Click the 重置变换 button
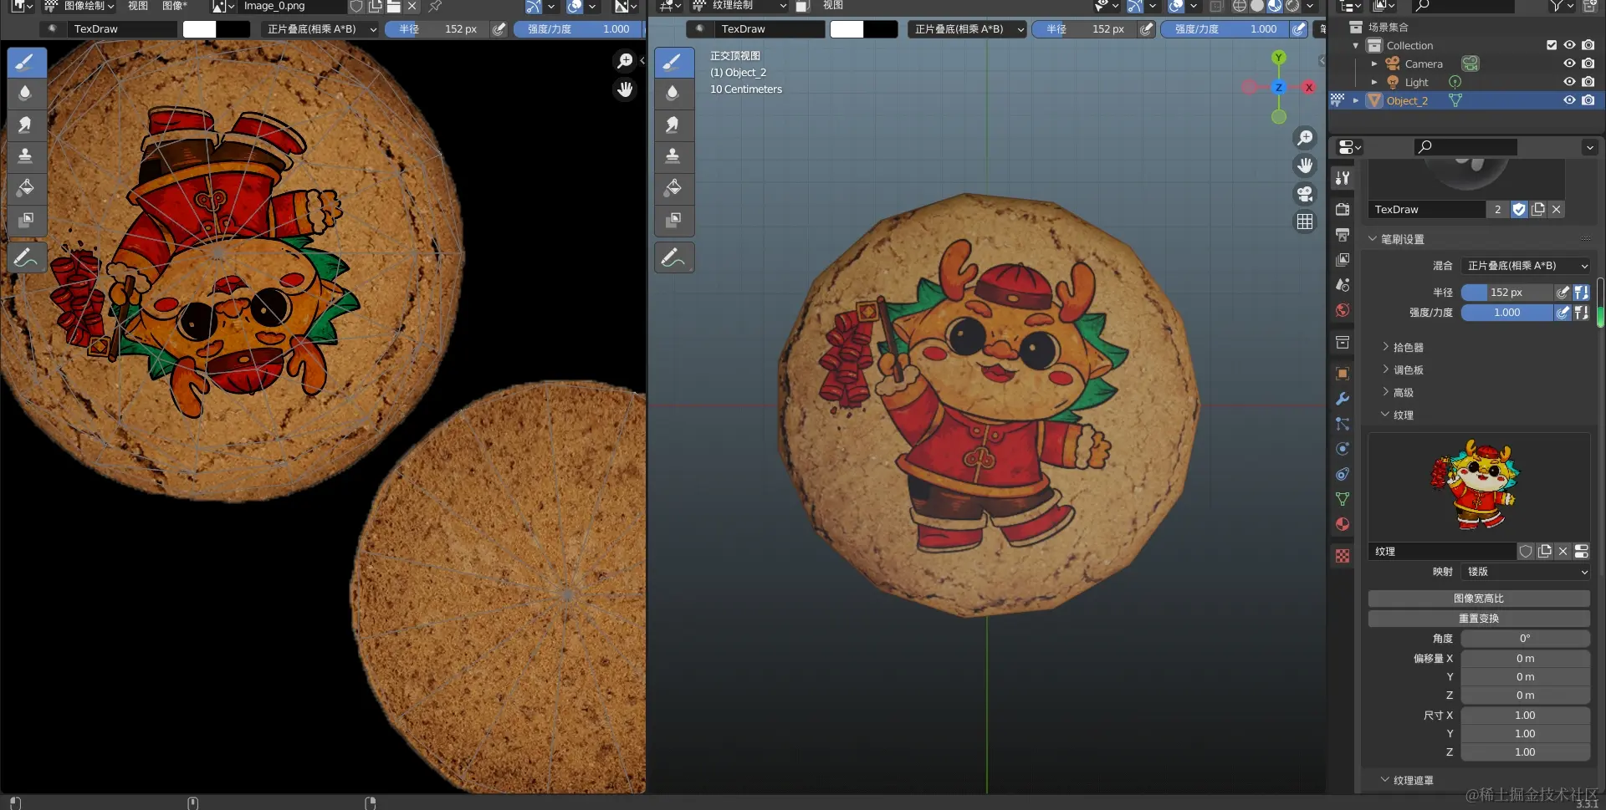 pyautogui.click(x=1479, y=619)
